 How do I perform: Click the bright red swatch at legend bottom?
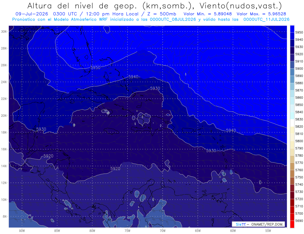pyautogui.click(x=292, y=224)
